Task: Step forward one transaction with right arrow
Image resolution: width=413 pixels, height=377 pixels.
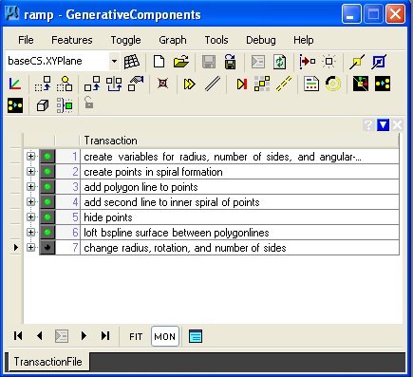Action: tap(84, 336)
